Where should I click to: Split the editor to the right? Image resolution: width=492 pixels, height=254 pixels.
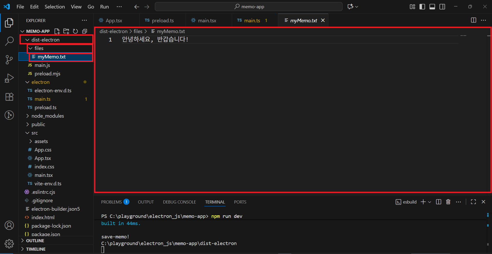[x=474, y=20]
